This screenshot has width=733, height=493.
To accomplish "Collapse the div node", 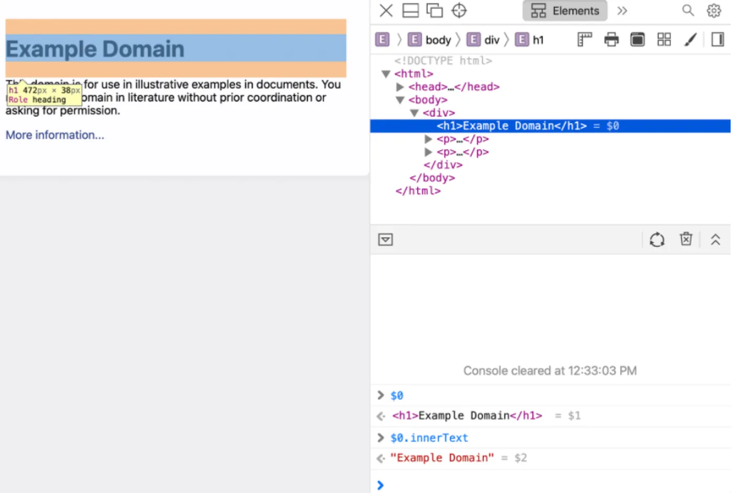I will (x=414, y=113).
